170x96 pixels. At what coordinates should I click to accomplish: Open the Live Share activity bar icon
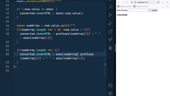tap(110, 40)
